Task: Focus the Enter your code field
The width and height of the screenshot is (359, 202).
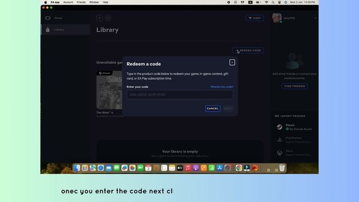Action: point(179,95)
